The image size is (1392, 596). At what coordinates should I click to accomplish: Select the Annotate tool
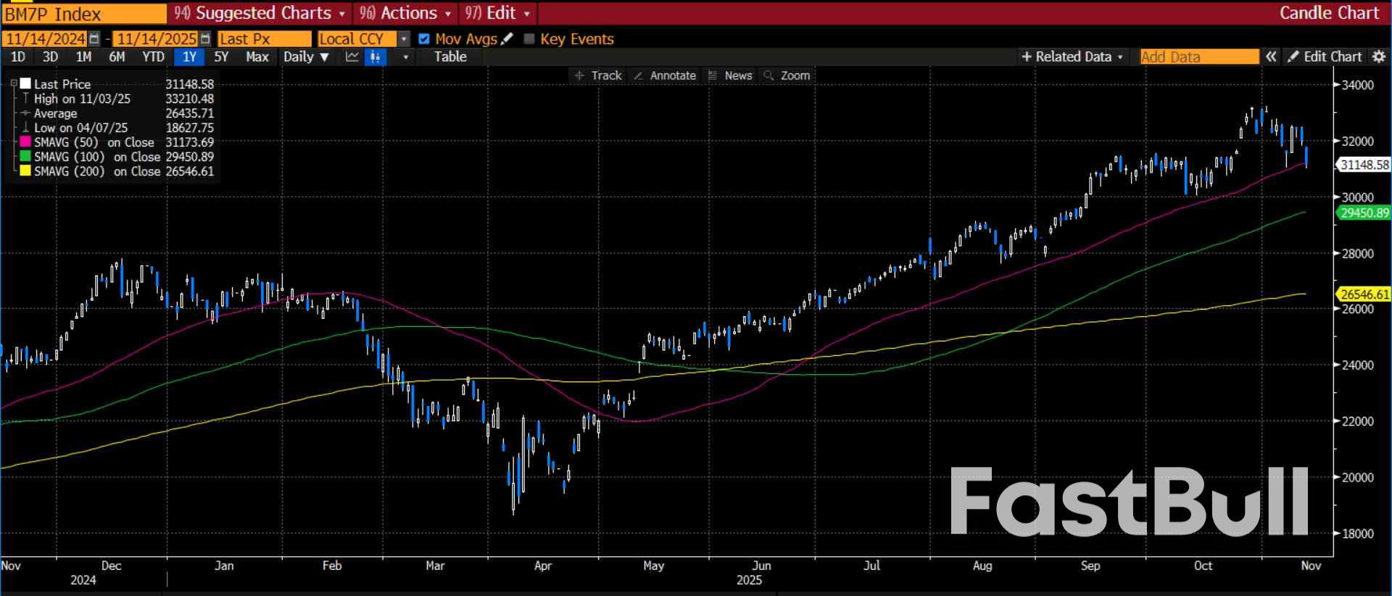pos(665,75)
